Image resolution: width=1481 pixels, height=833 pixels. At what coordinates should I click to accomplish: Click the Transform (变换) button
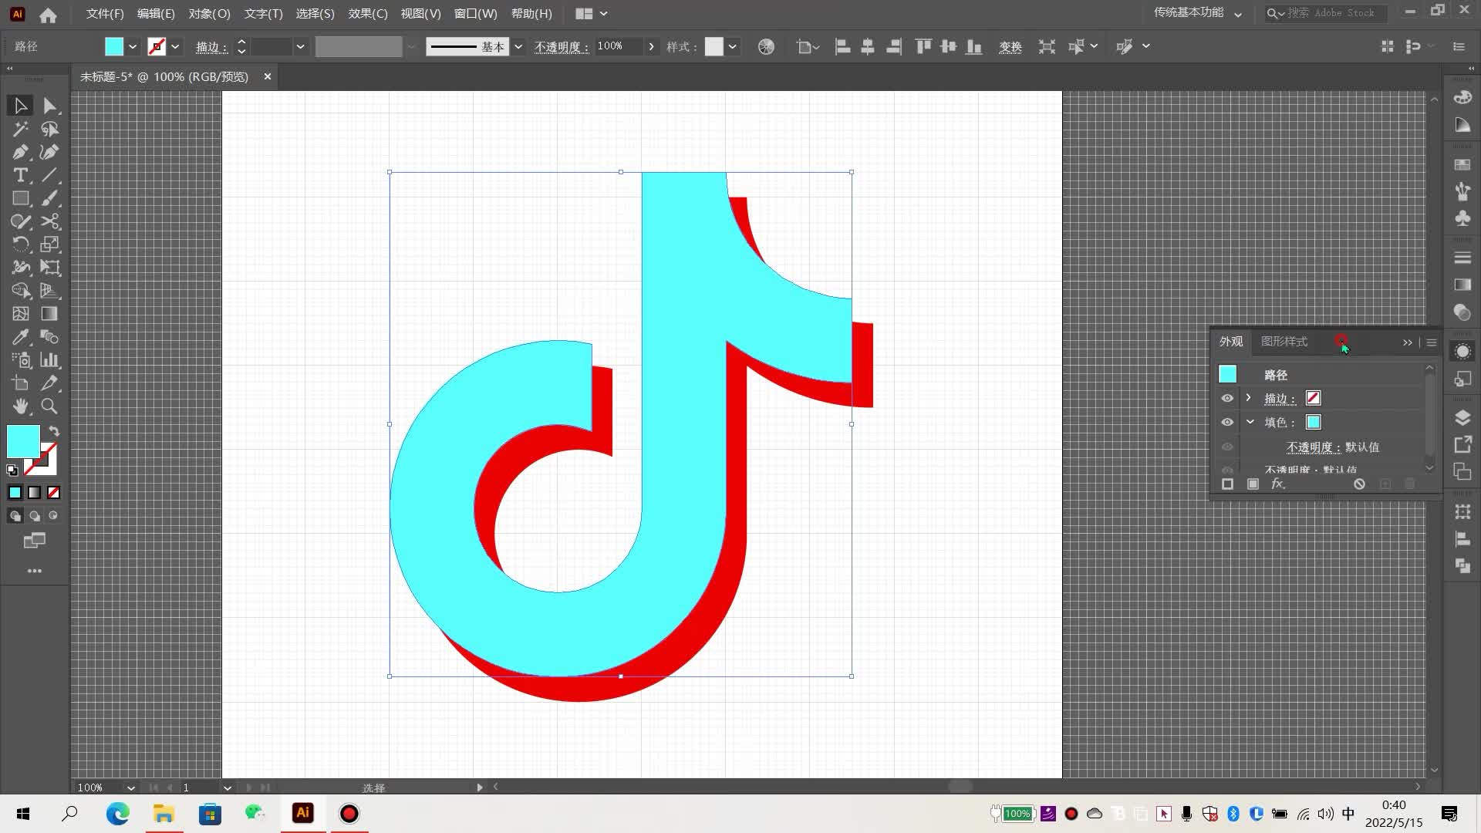click(1010, 47)
